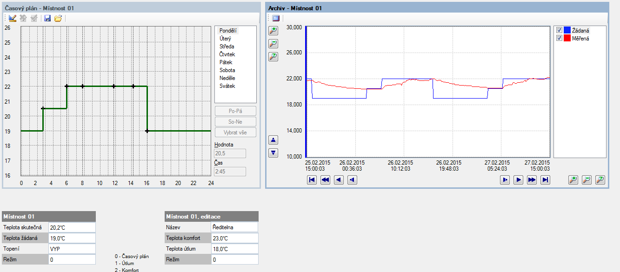Click the blue Žádaná color swatch
The height and width of the screenshot is (272, 620).
click(x=567, y=30)
